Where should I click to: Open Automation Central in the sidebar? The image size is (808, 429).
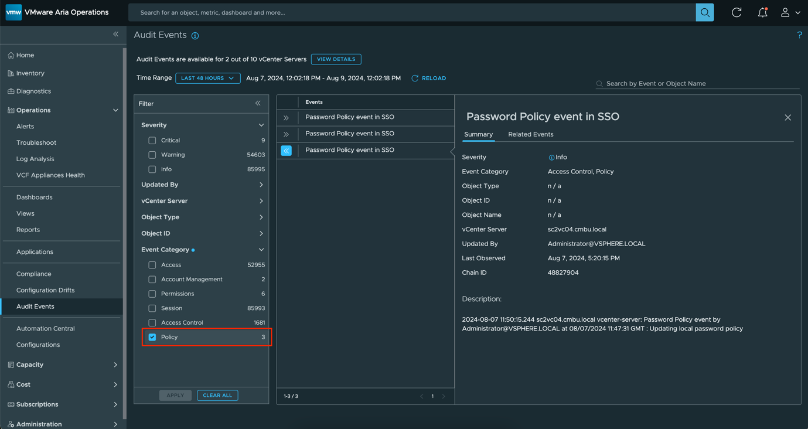(x=45, y=329)
